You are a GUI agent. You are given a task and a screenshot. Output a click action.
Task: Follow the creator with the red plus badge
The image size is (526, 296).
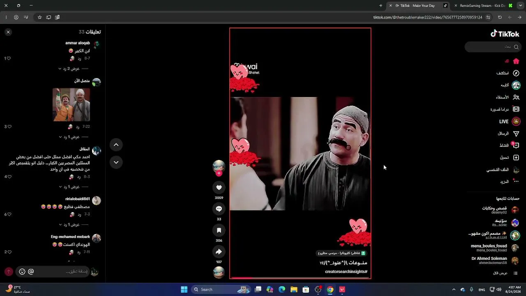click(219, 173)
